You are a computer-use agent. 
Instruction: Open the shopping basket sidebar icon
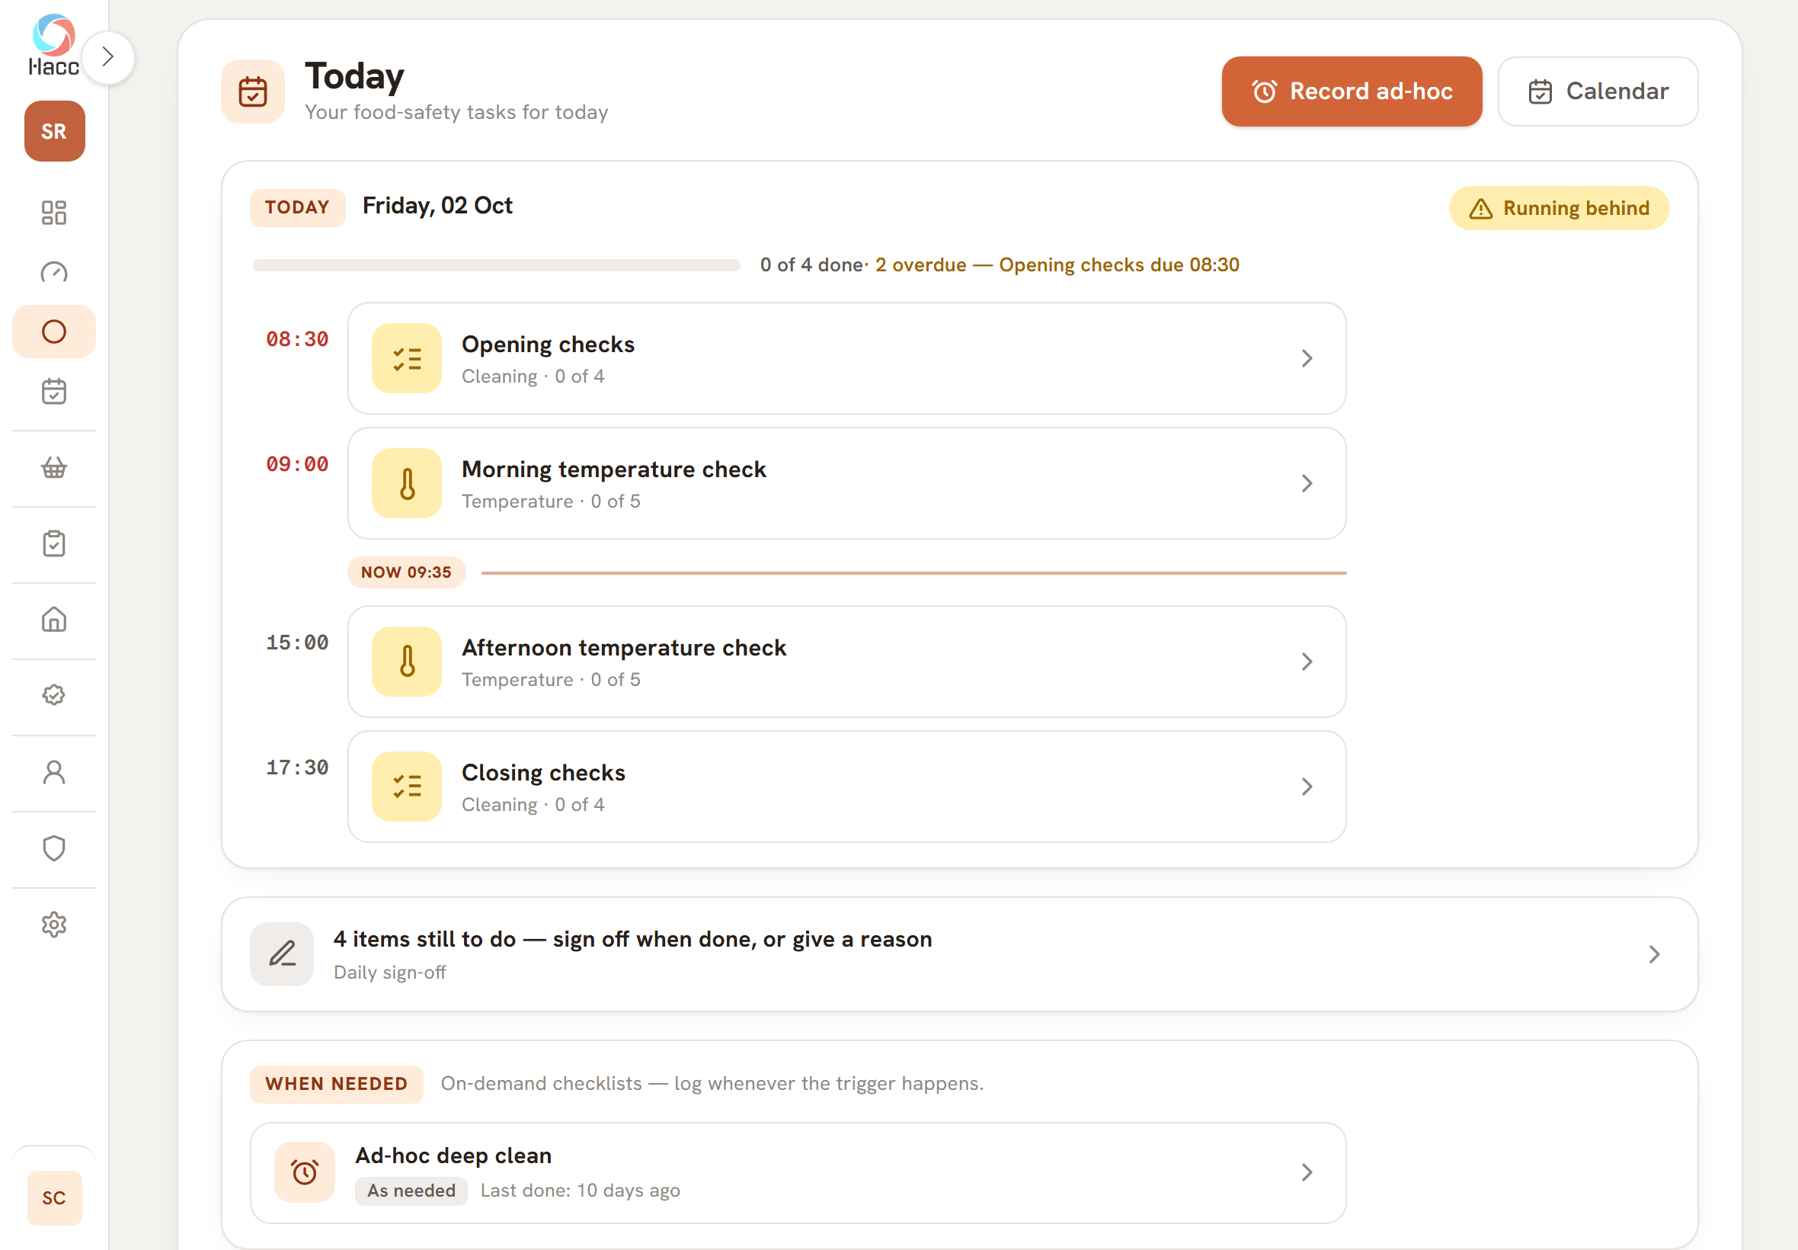click(x=54, y=467)
